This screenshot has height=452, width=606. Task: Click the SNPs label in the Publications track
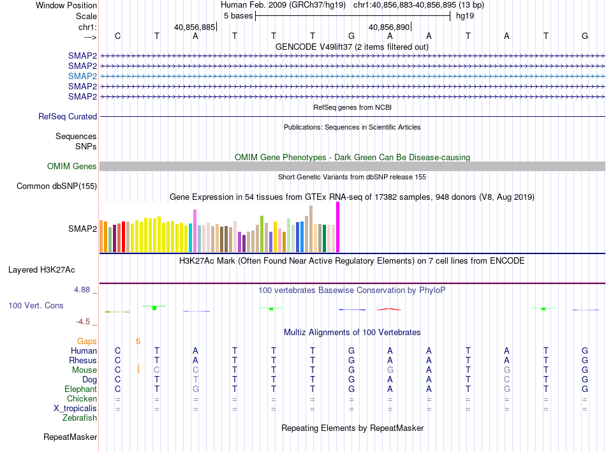click(x=86, y=147)
